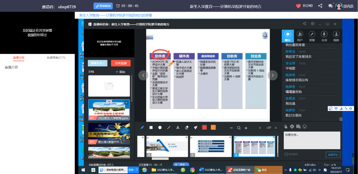This screenshot has width=358, height=174.
Task: Select the text annotation tool
Action: (x=178, y=128)
